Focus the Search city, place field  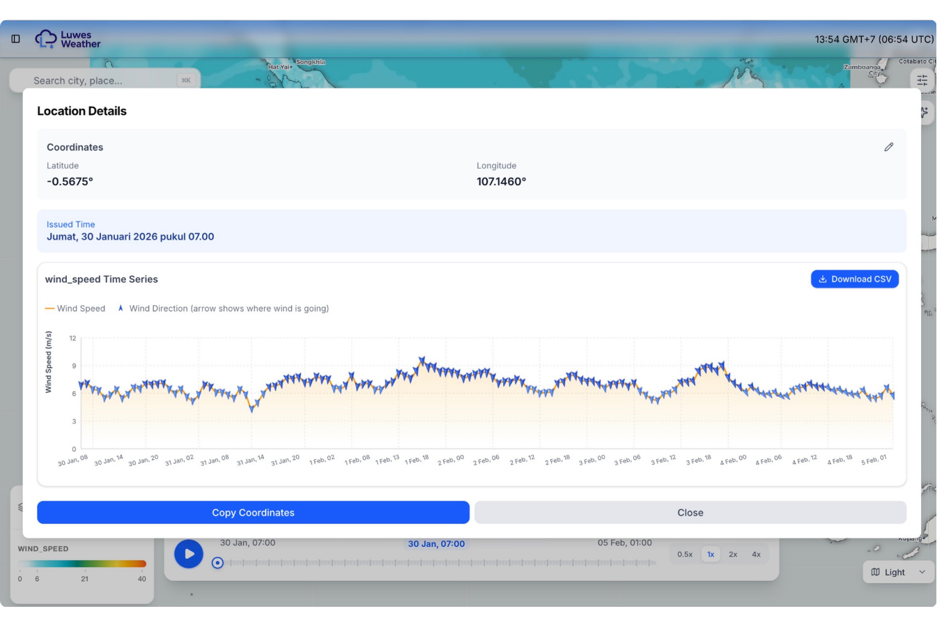click(104, 80)
